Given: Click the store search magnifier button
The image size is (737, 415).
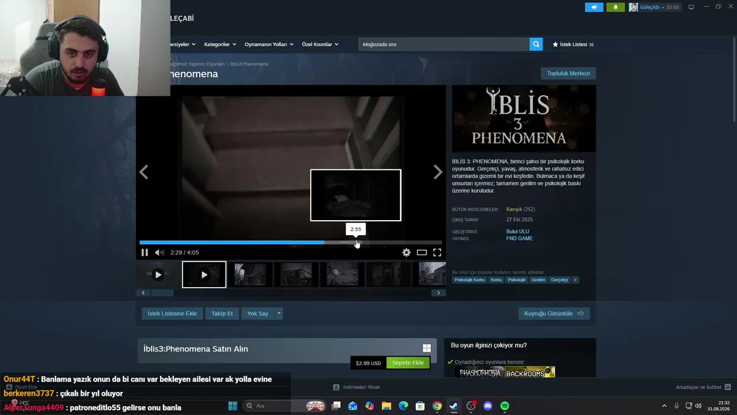Looking at the screenshot, I should pos(536,44).
